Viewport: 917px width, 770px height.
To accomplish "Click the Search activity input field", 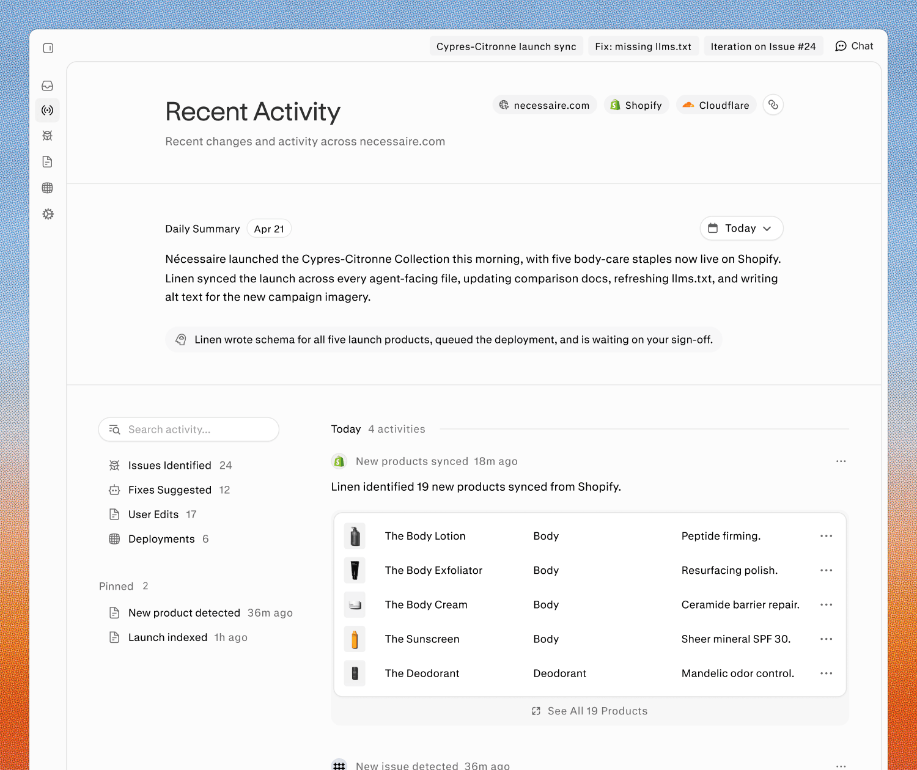I will coord(189,430).
